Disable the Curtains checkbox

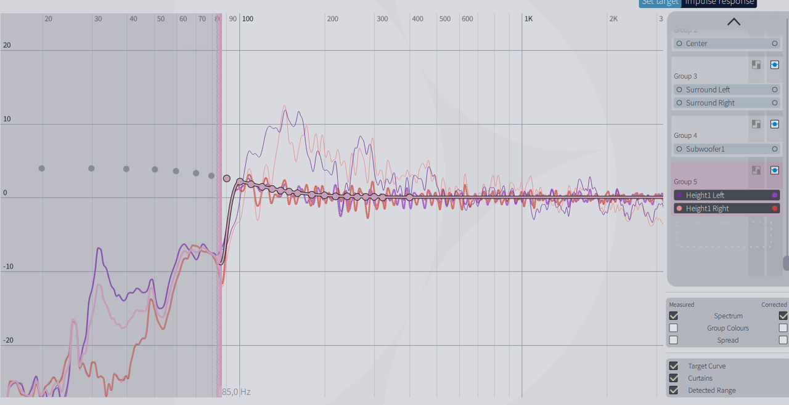click(674, 378)
